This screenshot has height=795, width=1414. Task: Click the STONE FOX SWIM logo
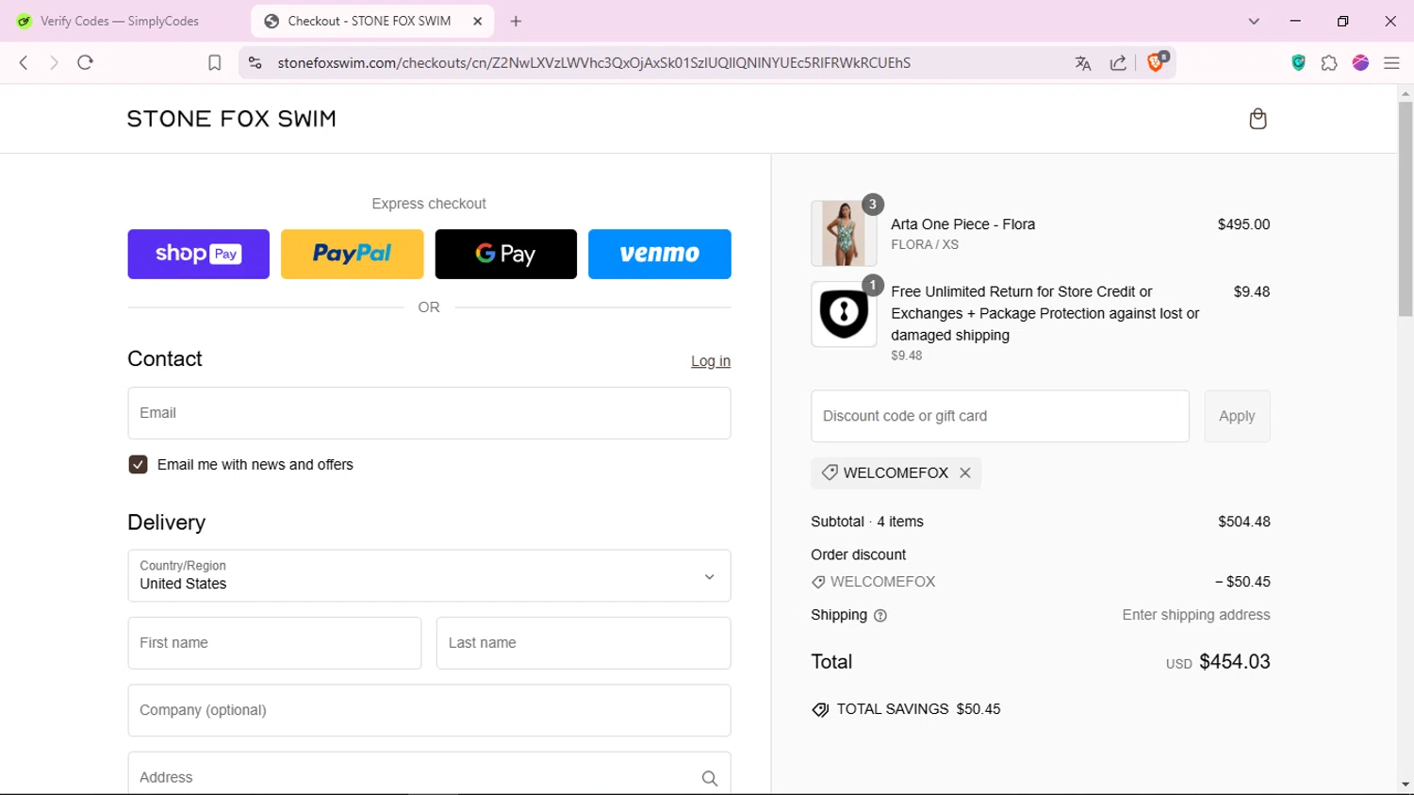[232, 119]
